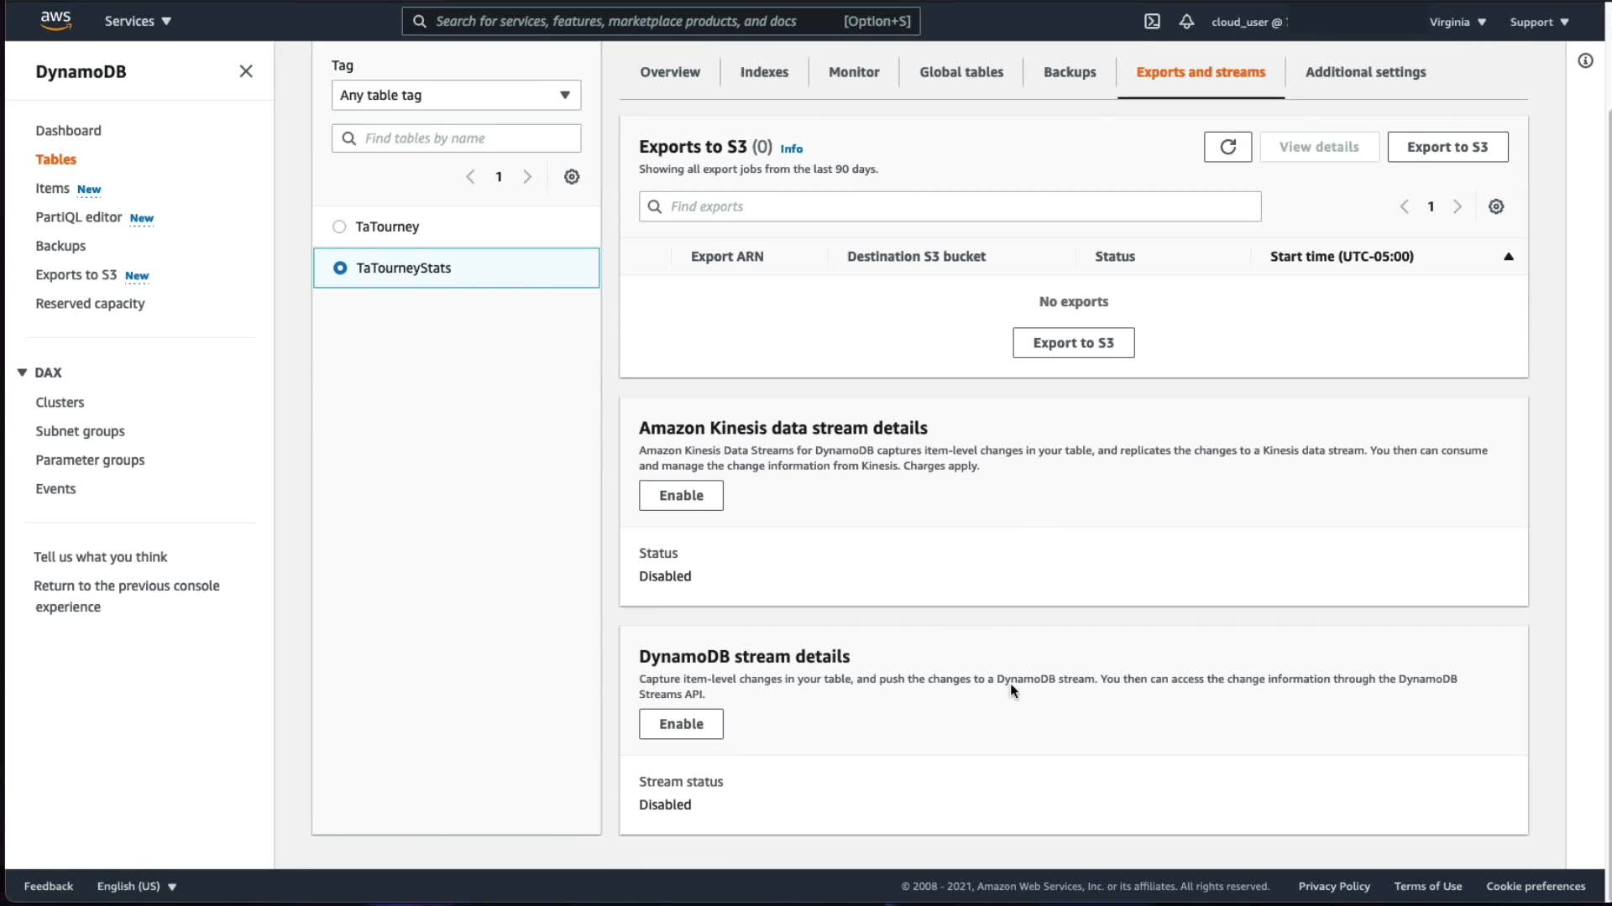The image size is (1612, 906).
Task: Open the notifications bell icon
Action: click(x=1186, y=22)
